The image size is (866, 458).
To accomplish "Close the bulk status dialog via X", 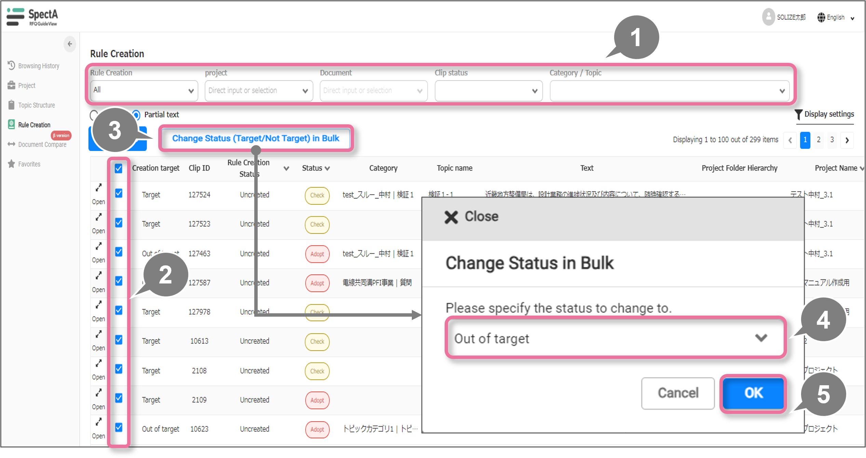I will point(451,217).
